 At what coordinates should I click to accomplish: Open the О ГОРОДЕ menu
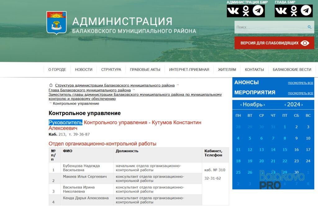point(57,70)
